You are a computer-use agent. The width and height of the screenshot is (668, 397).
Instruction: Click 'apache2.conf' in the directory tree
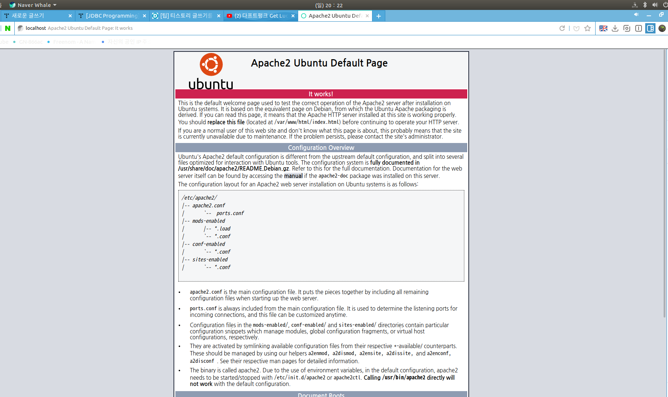coord(208,205)
